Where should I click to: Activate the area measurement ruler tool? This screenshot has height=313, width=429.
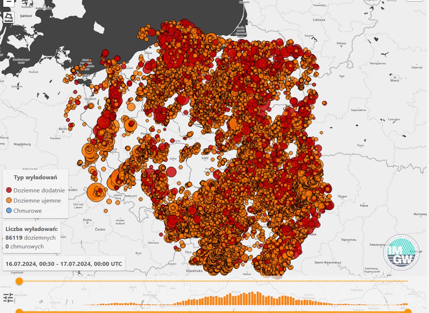coord(8,17)
